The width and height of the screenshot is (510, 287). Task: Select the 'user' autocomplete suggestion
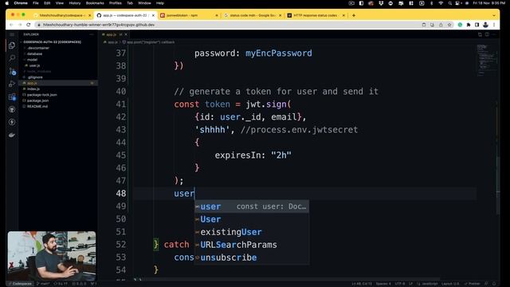252,206
